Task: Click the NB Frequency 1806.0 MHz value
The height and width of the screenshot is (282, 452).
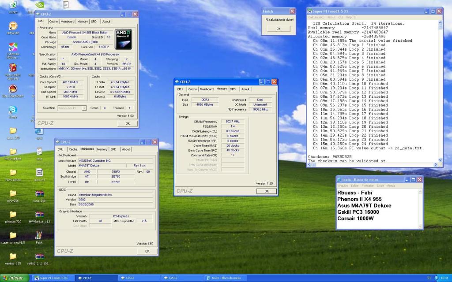Action: pyautogui.click(x=260, y=109)
